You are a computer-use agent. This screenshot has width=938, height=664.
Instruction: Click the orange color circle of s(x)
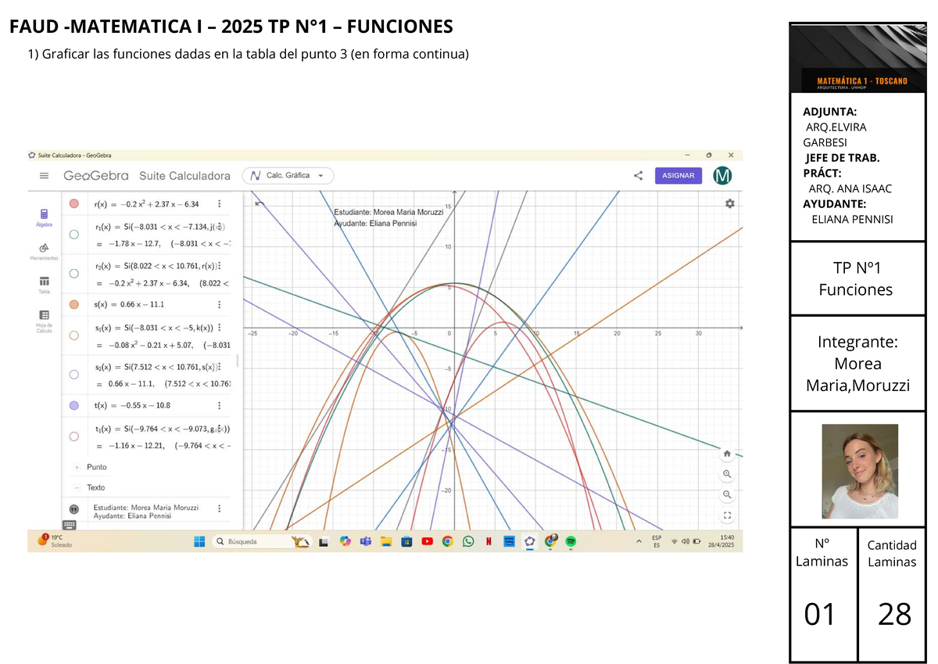(x=73, y=304)
